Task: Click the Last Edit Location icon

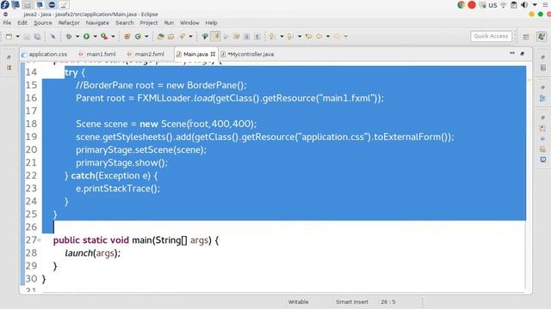Action: pos(308,36)
